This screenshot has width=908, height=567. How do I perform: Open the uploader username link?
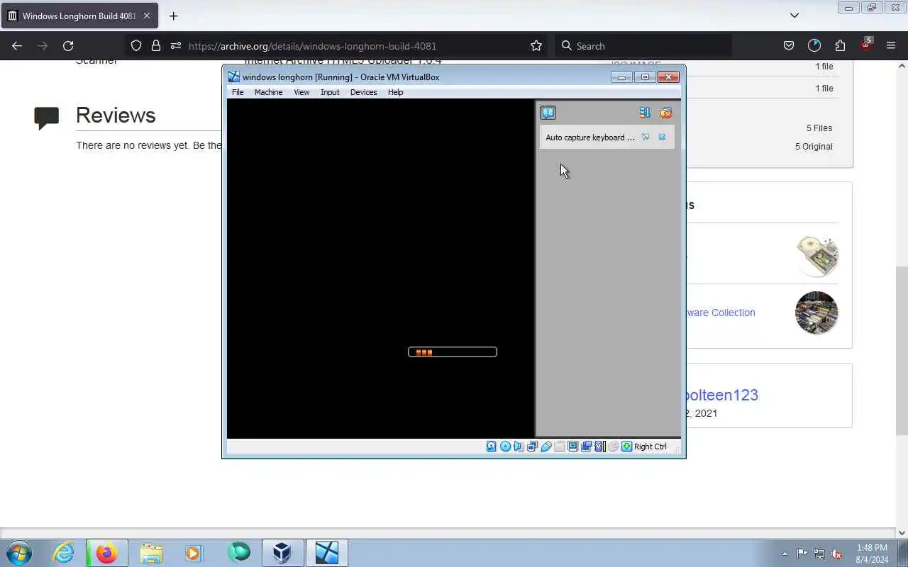722,395
